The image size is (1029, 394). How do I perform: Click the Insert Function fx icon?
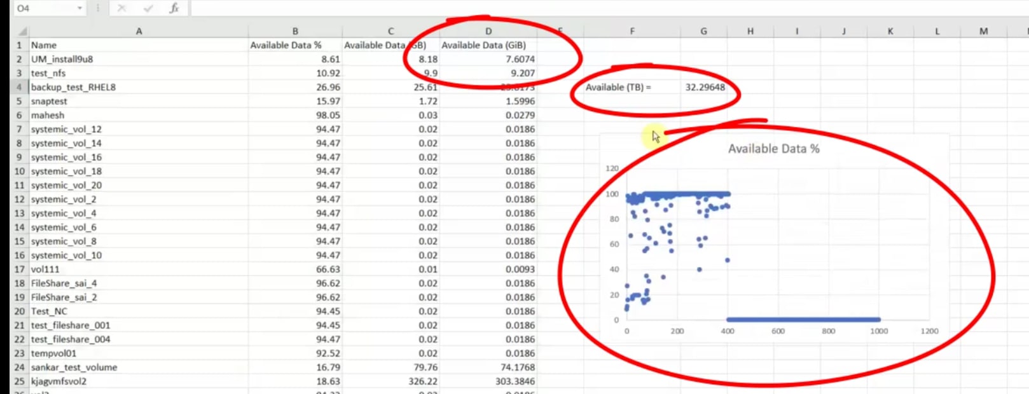[x=174, y=8]
